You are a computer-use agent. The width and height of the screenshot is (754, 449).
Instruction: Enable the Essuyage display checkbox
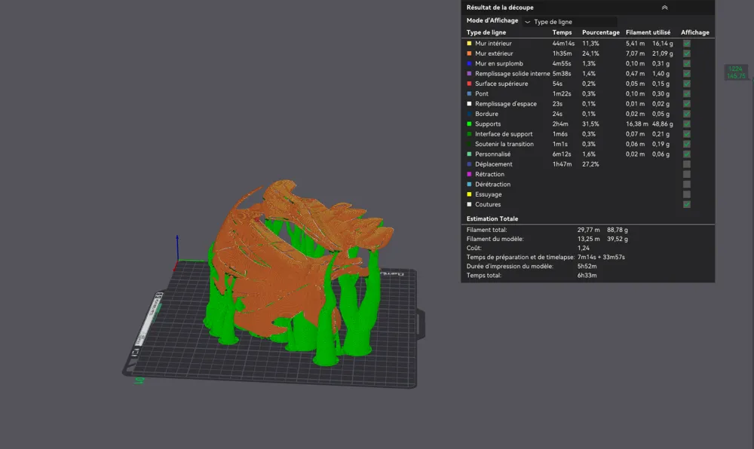(x=686, y=194)
